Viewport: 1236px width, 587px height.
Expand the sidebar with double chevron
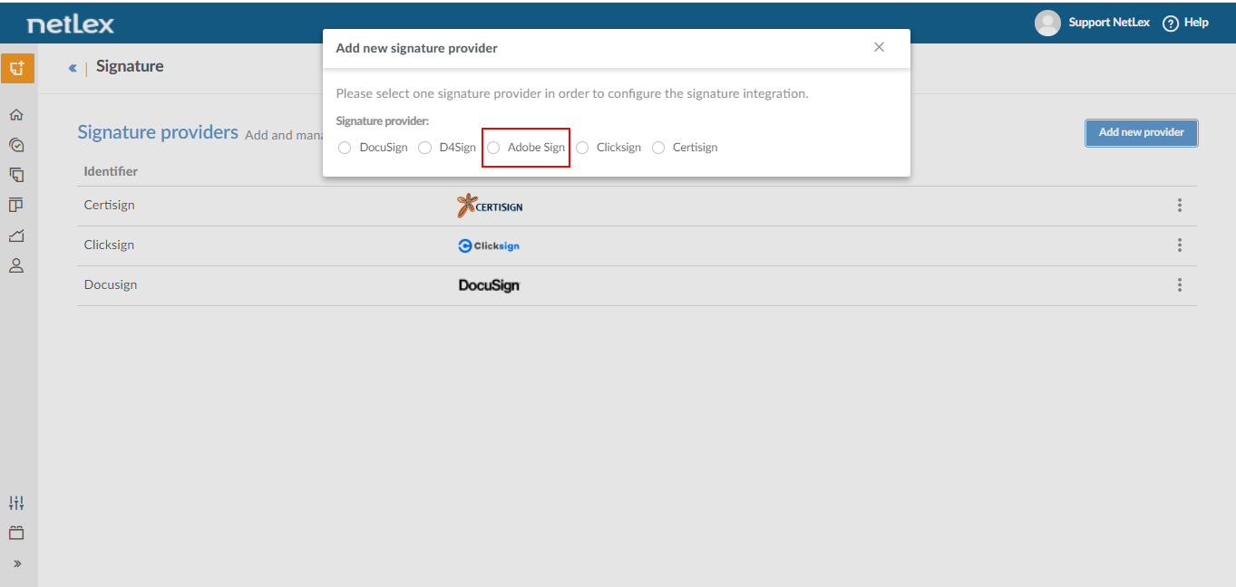[x=16, y=563]
